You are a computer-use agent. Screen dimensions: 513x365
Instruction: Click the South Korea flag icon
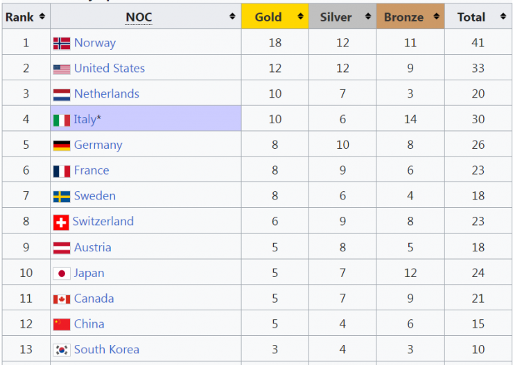coord(62,350)
